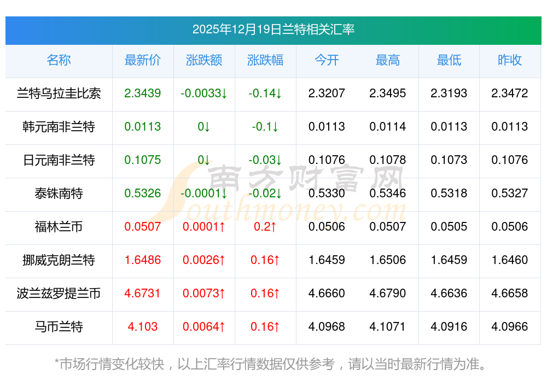This screenshot has height=381, width=547.
Task: Click the 最新价 column header
Action: pyautogui.click(x=143, y=60)
